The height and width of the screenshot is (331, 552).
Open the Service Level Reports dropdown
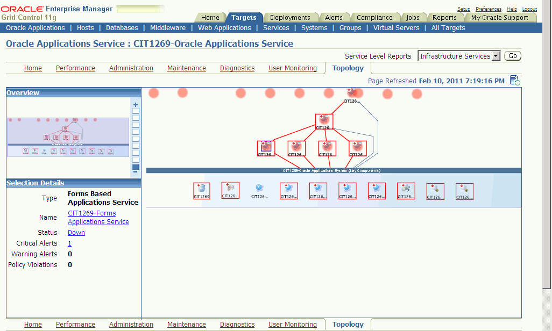[459, 56]
